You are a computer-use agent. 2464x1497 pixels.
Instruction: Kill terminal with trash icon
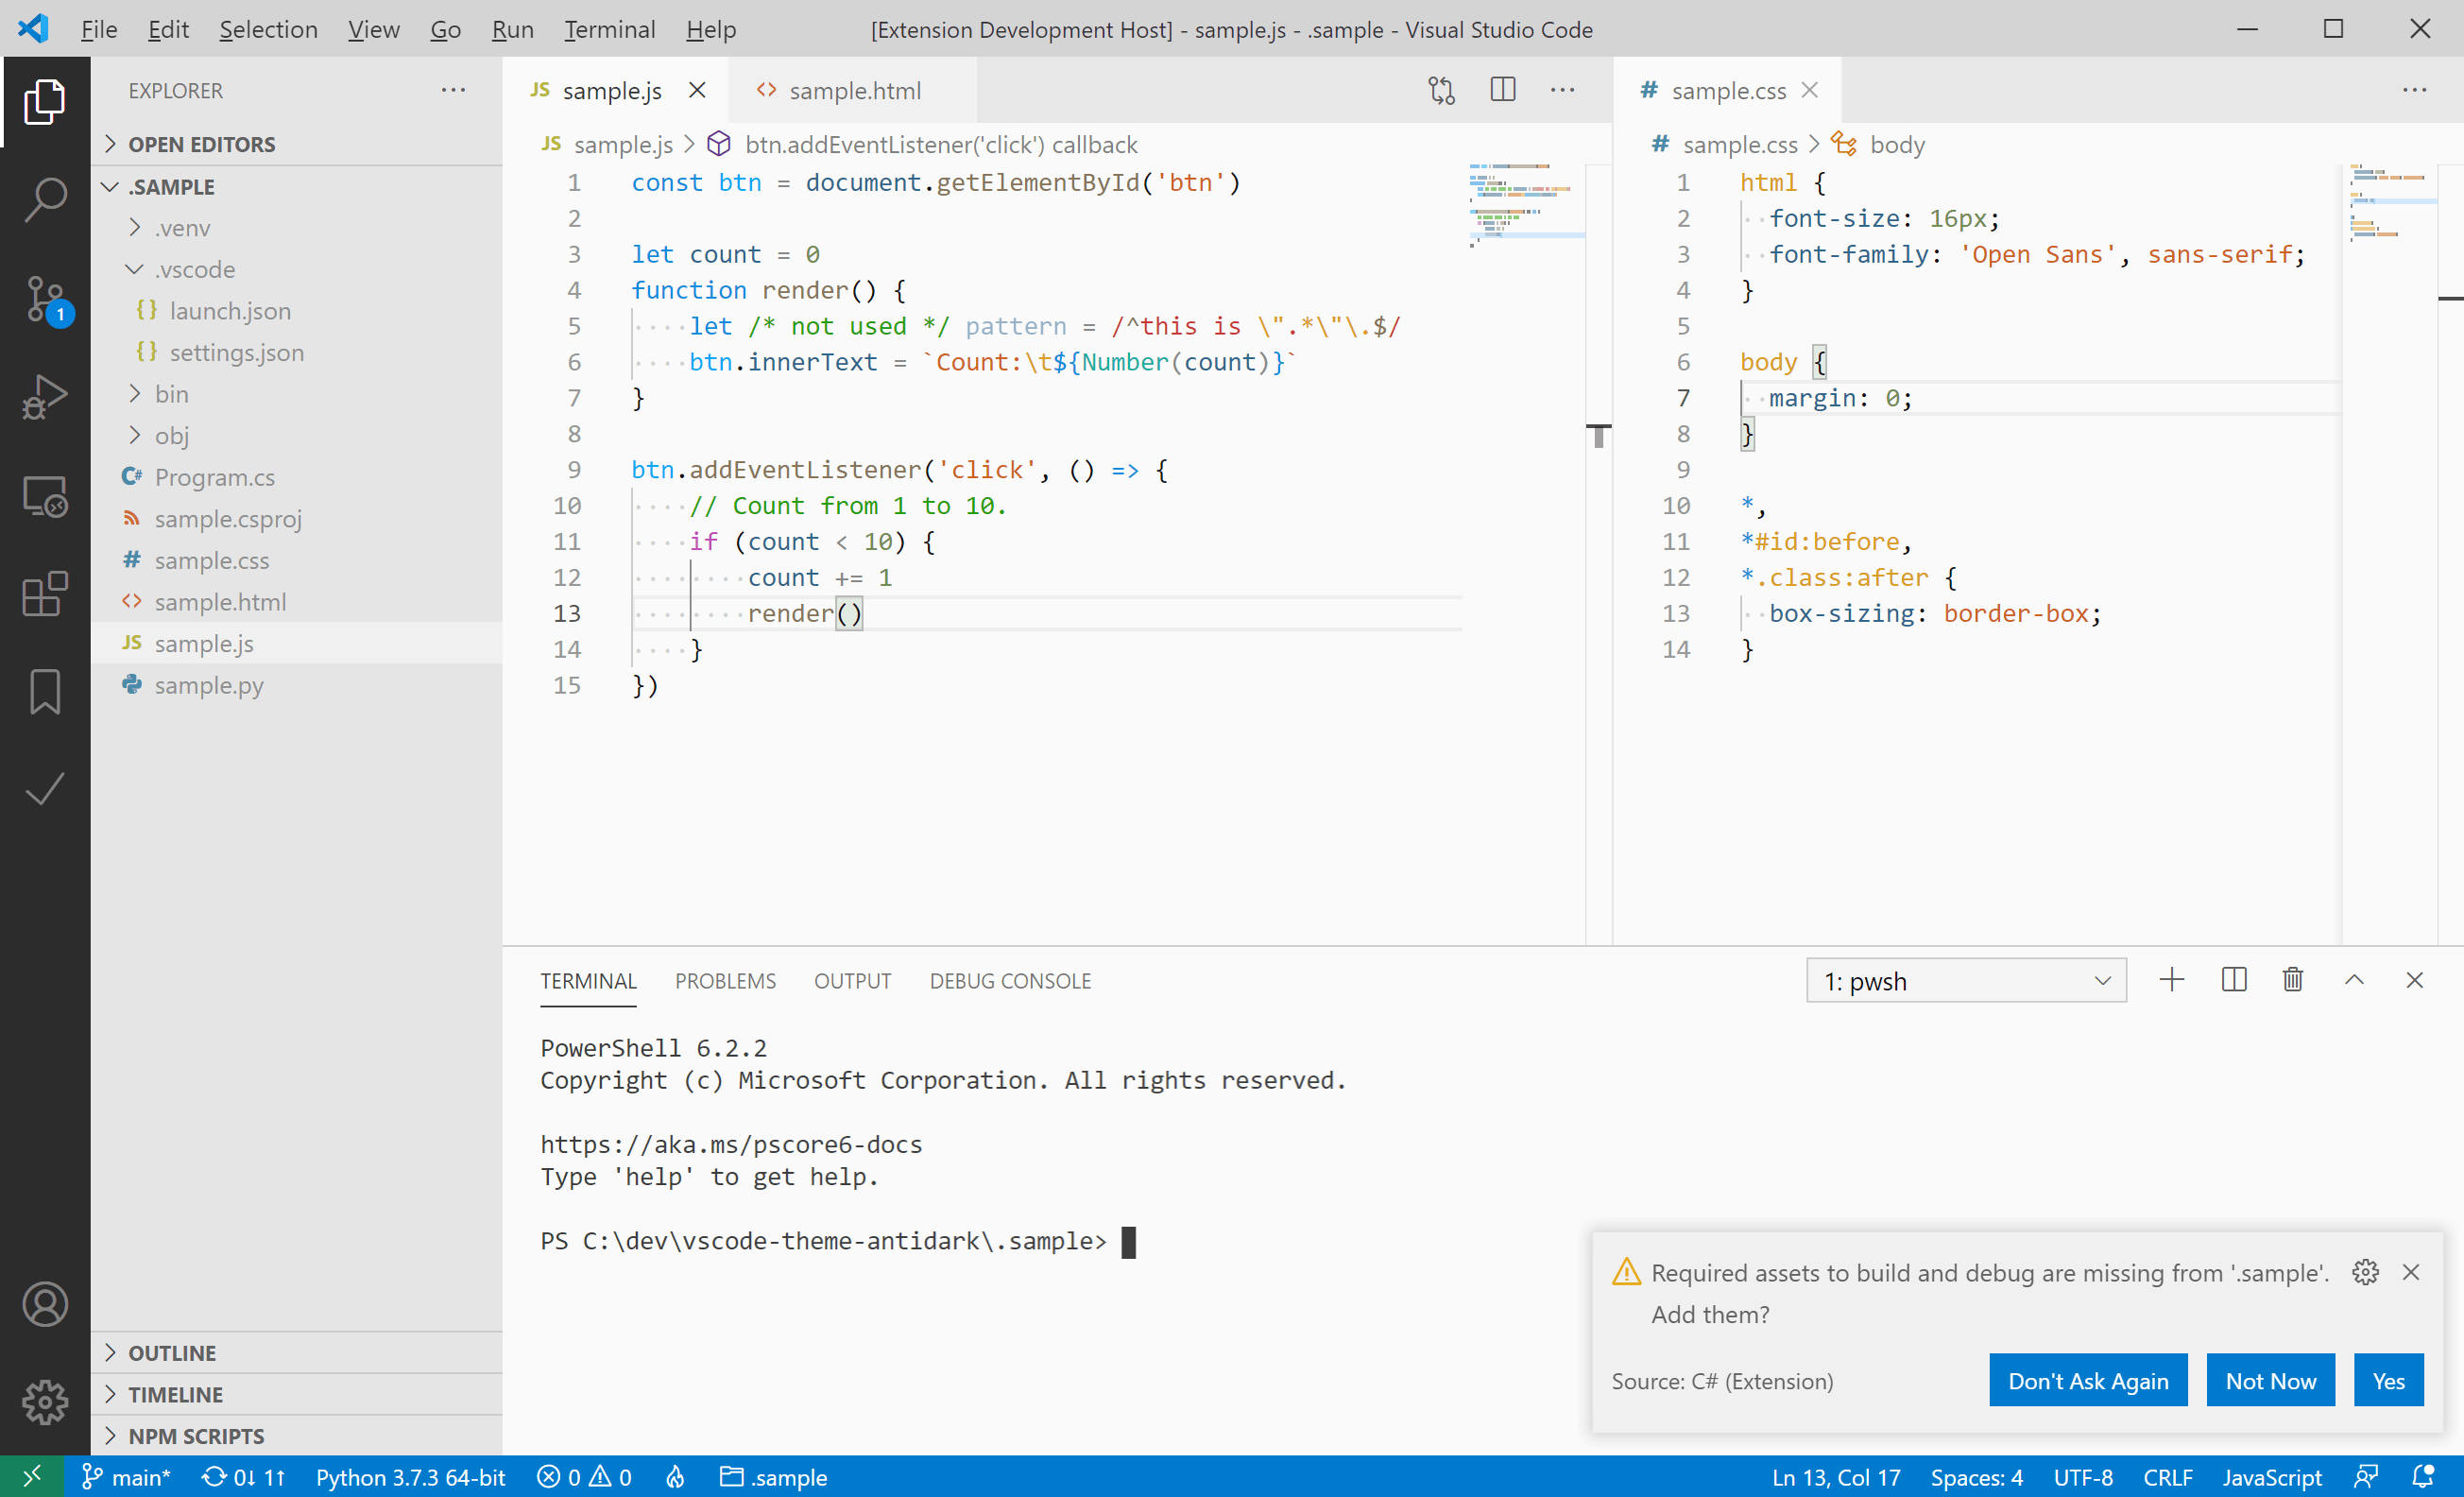click(2292, 980)
